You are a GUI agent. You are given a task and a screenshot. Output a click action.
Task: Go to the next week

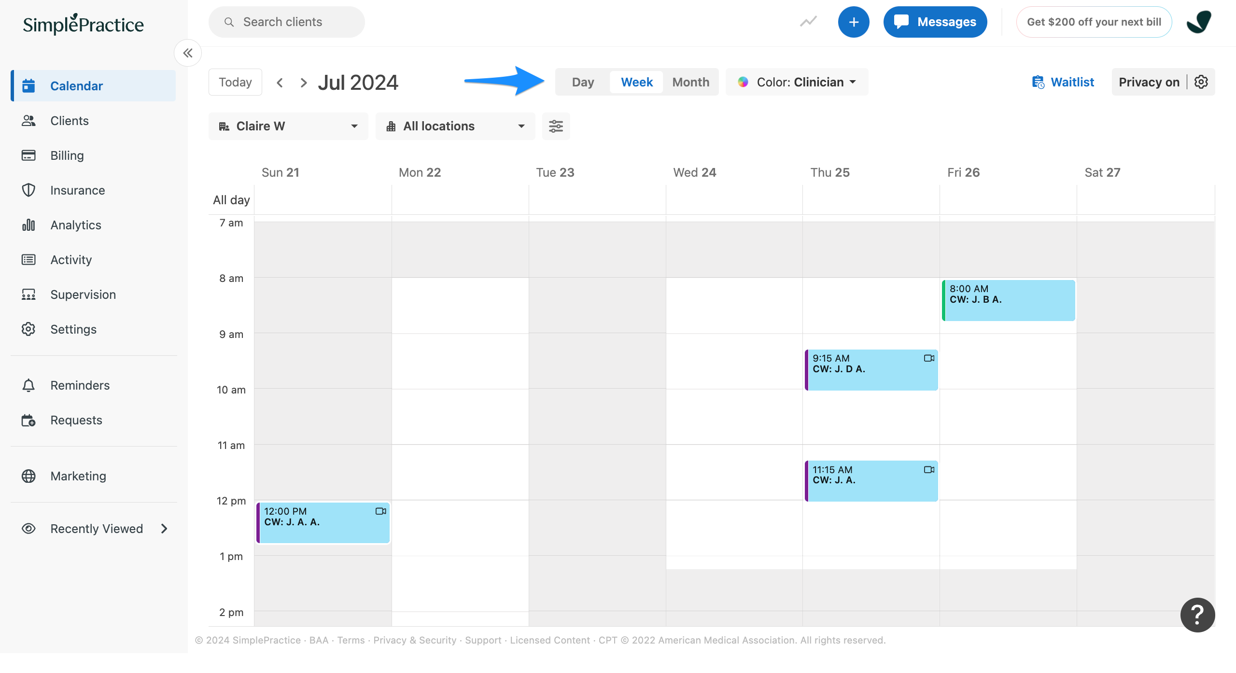point(304,83)
